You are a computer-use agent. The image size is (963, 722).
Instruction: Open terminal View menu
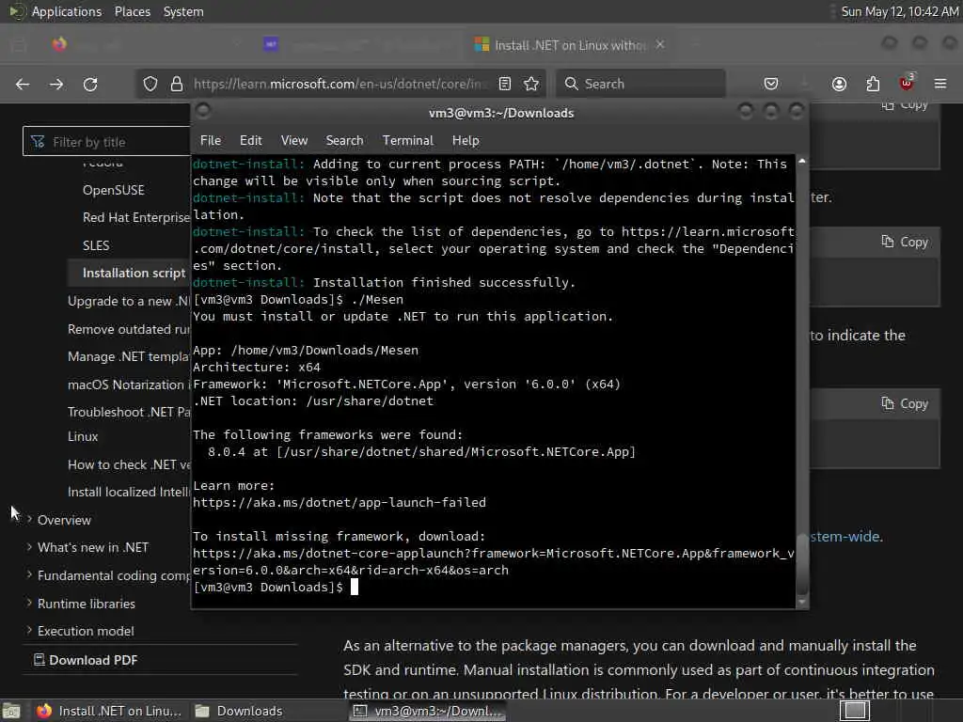294,141
